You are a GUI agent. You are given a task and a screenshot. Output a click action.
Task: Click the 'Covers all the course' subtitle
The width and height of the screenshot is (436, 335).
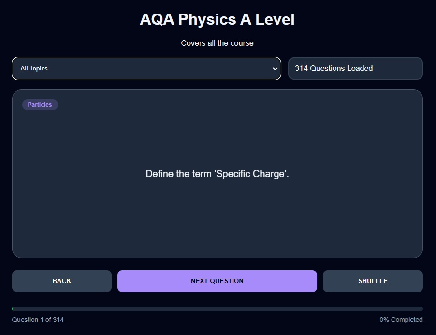pyautogui.click(x=217, y=43)
